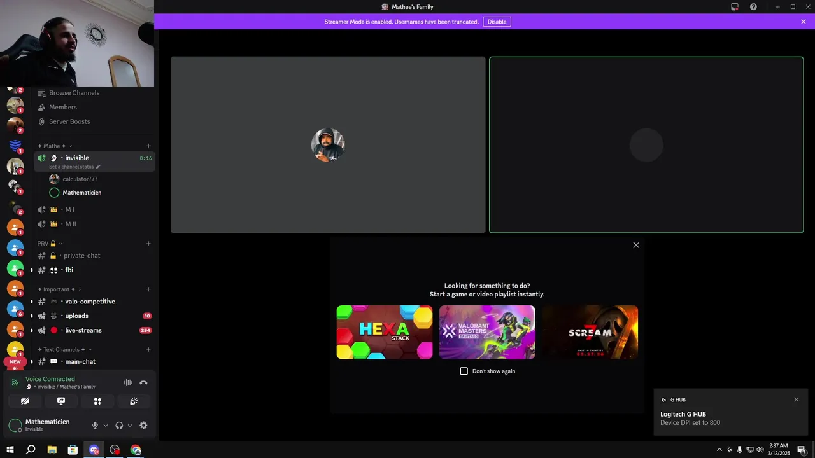Create a channel in the Mathe category
The width and height of the screenshot is (815, 458).
pyautogui.click(x=148, y=146)
